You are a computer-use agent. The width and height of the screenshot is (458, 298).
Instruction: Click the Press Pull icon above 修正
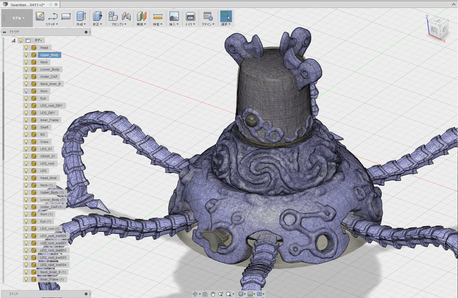[x=98, y=16]
